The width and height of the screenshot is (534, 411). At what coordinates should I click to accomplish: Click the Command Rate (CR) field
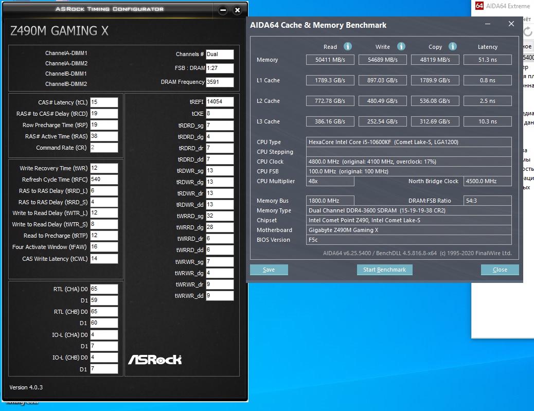point(104,148)
